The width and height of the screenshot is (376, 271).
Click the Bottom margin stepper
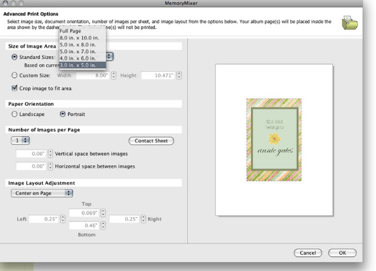[103, 225]
